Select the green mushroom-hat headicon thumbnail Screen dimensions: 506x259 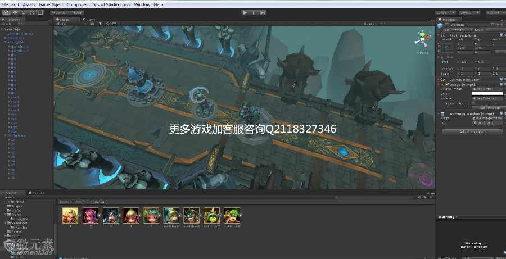click(232, 215)
